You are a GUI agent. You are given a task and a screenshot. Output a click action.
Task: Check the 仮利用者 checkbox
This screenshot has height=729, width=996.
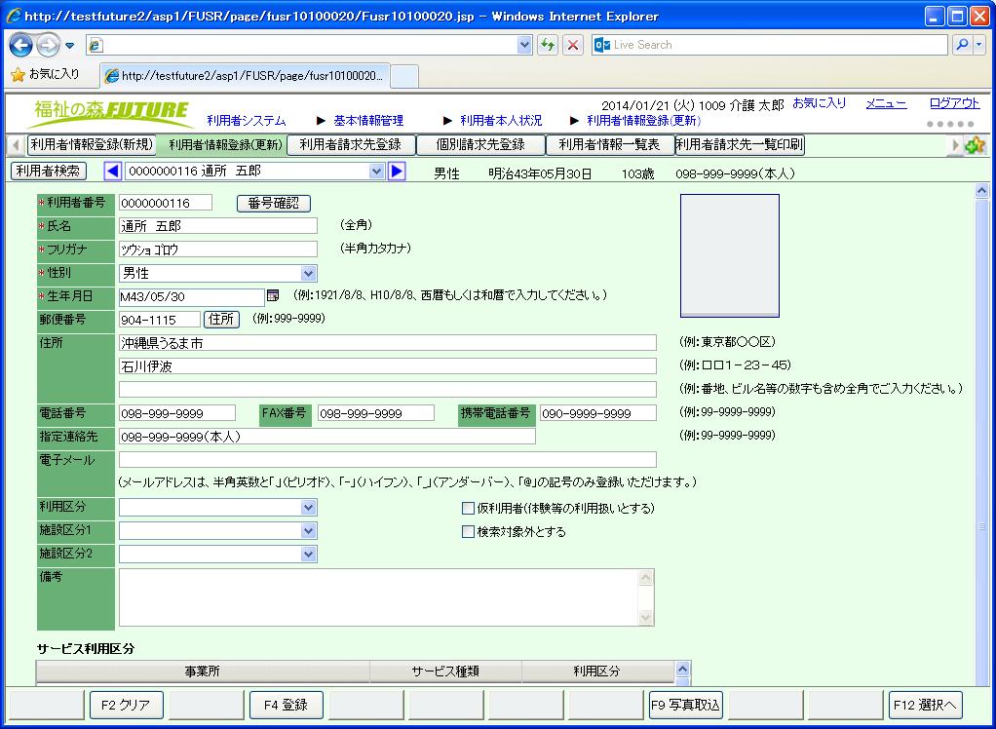click(x=468, y=508)
